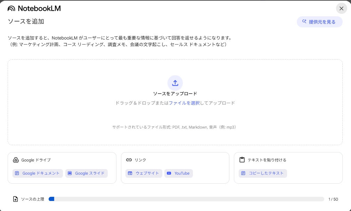Click the ファイルを選択 link
351x211 pixels.
[x=184, y=103]
